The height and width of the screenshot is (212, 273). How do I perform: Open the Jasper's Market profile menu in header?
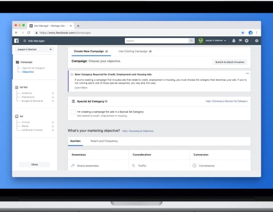coord(213,41)
